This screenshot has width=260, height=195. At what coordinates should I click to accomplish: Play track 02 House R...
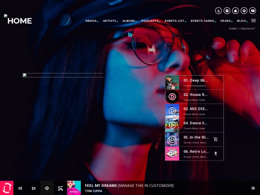pos(172,97)
